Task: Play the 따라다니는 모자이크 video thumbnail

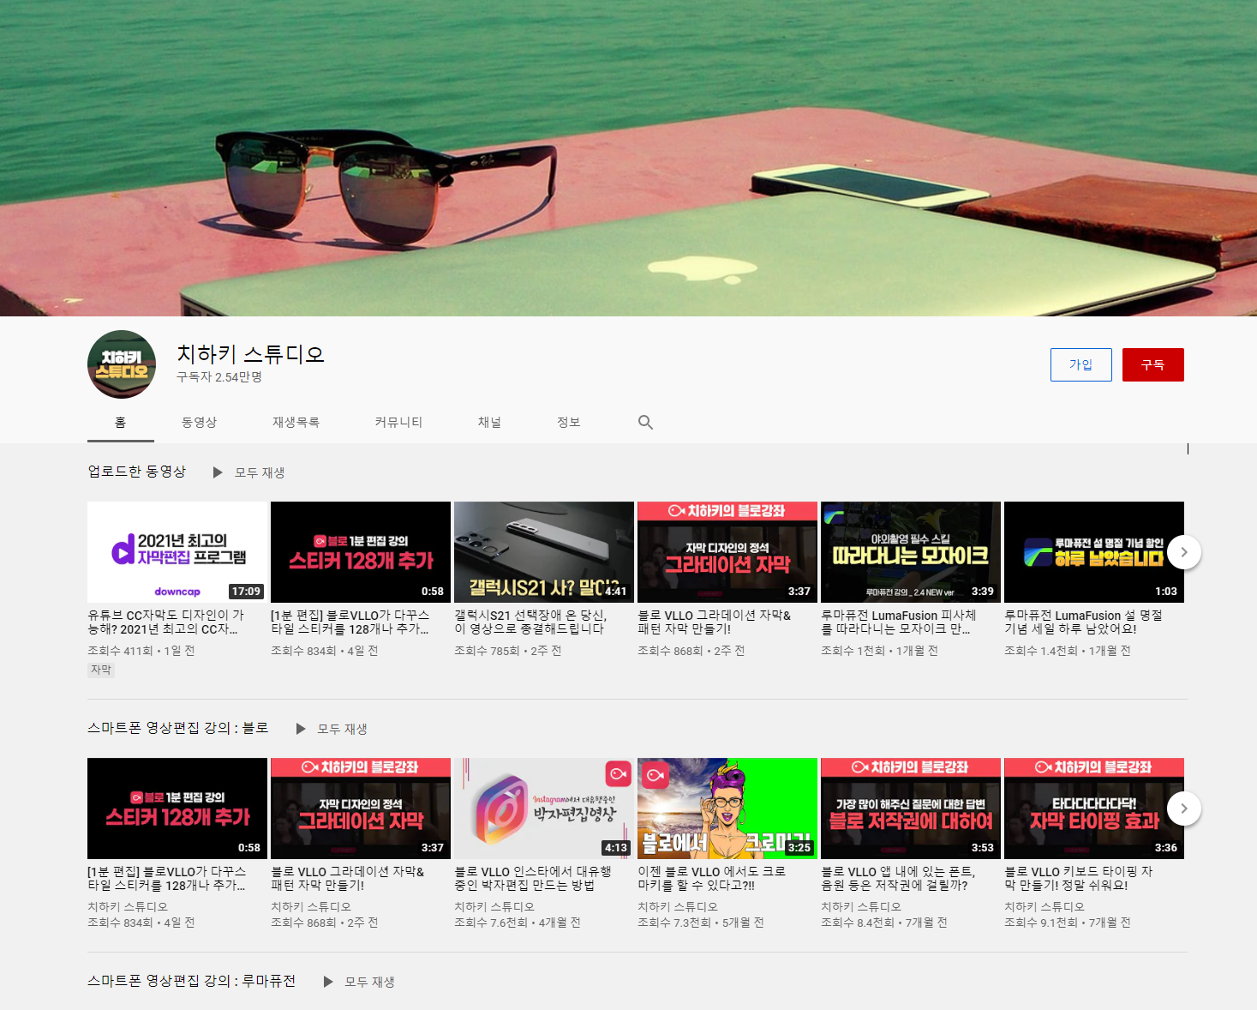Action: tap(910, 552)
